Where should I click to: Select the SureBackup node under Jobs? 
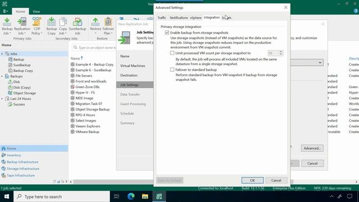(x=22, y=65)
